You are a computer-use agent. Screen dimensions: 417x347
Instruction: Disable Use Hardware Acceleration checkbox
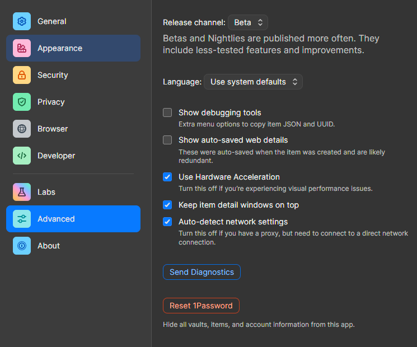pos(167,177)
